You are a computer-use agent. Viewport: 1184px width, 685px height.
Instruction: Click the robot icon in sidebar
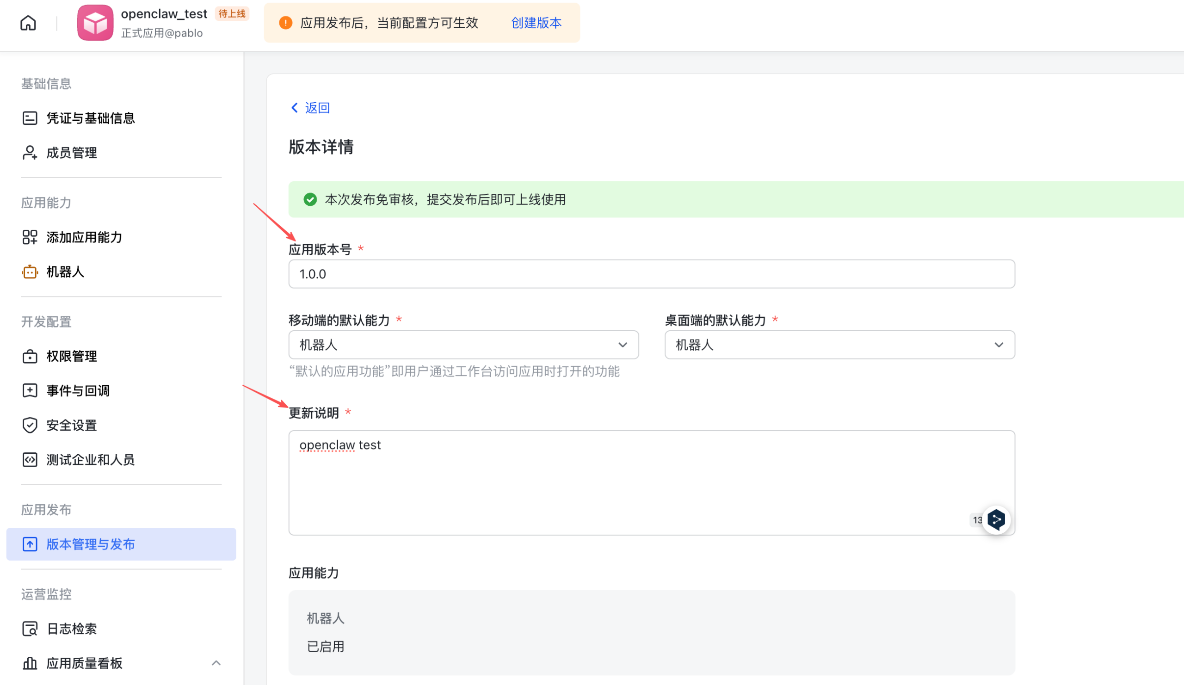30,272
